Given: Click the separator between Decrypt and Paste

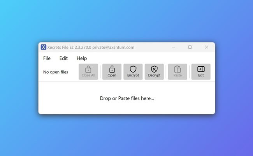Looking at the screenshot, I should click(166, 72).
